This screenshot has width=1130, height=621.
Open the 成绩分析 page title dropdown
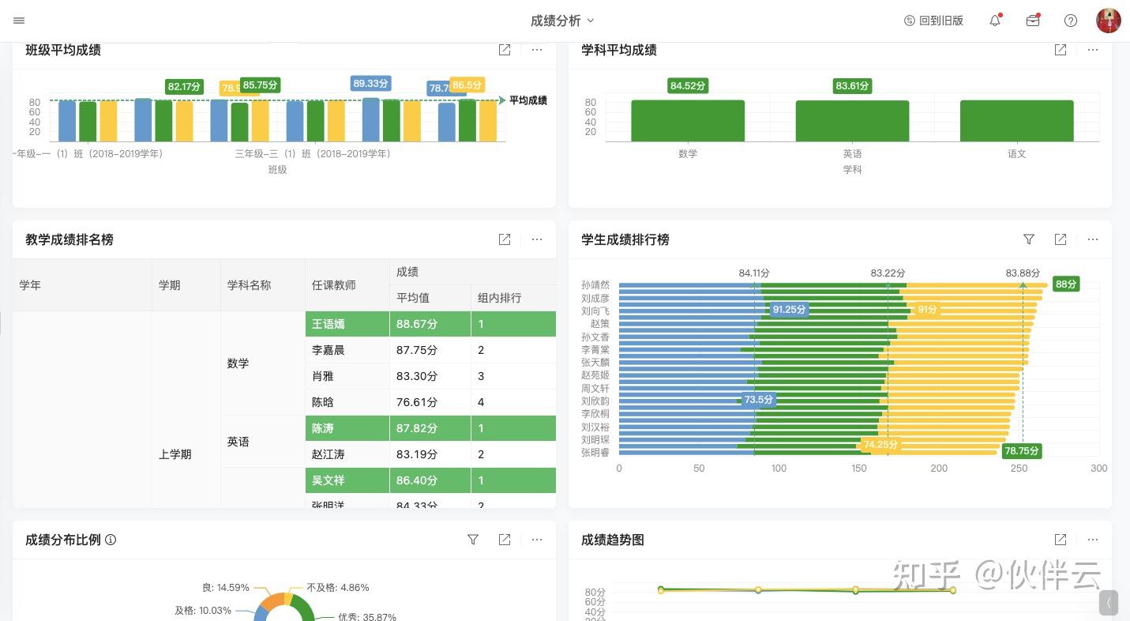click(x=562, y=21)
